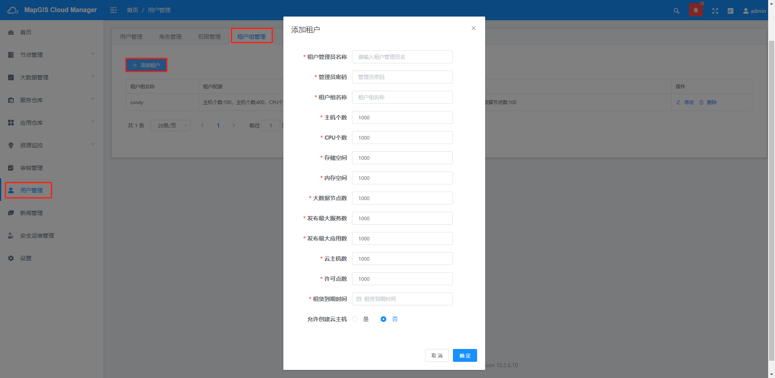The width and height of the screenshot is (775, 378).
Task: Click the 资源监控 sidebar icon
Action: (x=11, y=145)
